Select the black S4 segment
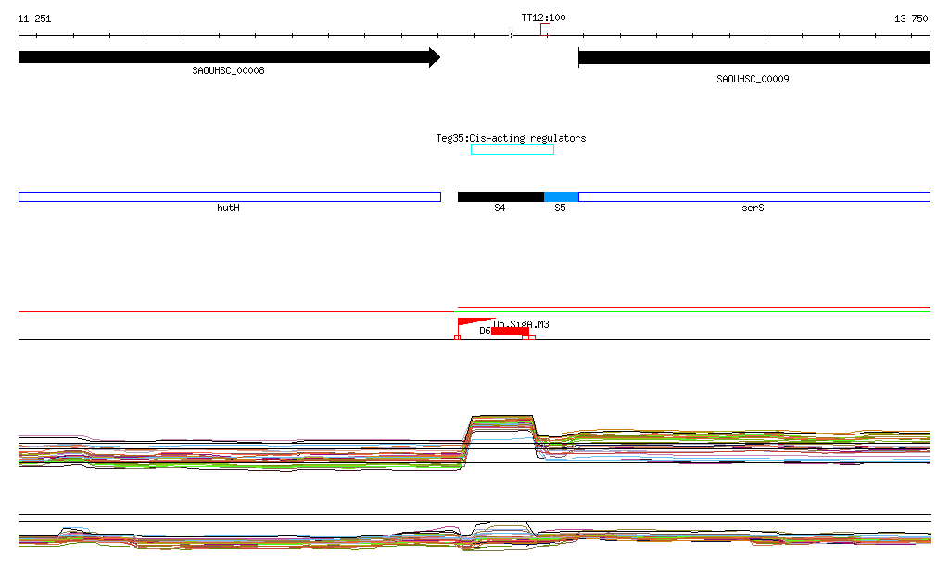The image size is (949, 566). click(x=500, y=196)
